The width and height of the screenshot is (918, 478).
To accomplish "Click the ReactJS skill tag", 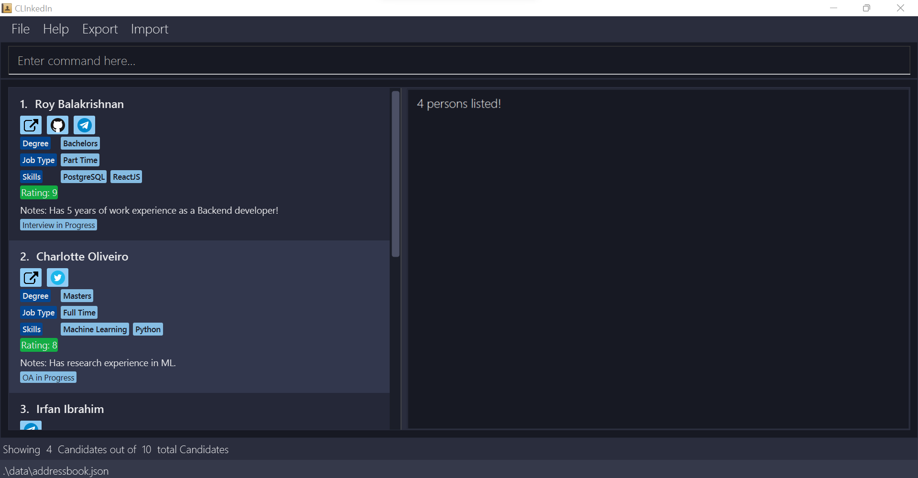I will (x=126, y=177).
